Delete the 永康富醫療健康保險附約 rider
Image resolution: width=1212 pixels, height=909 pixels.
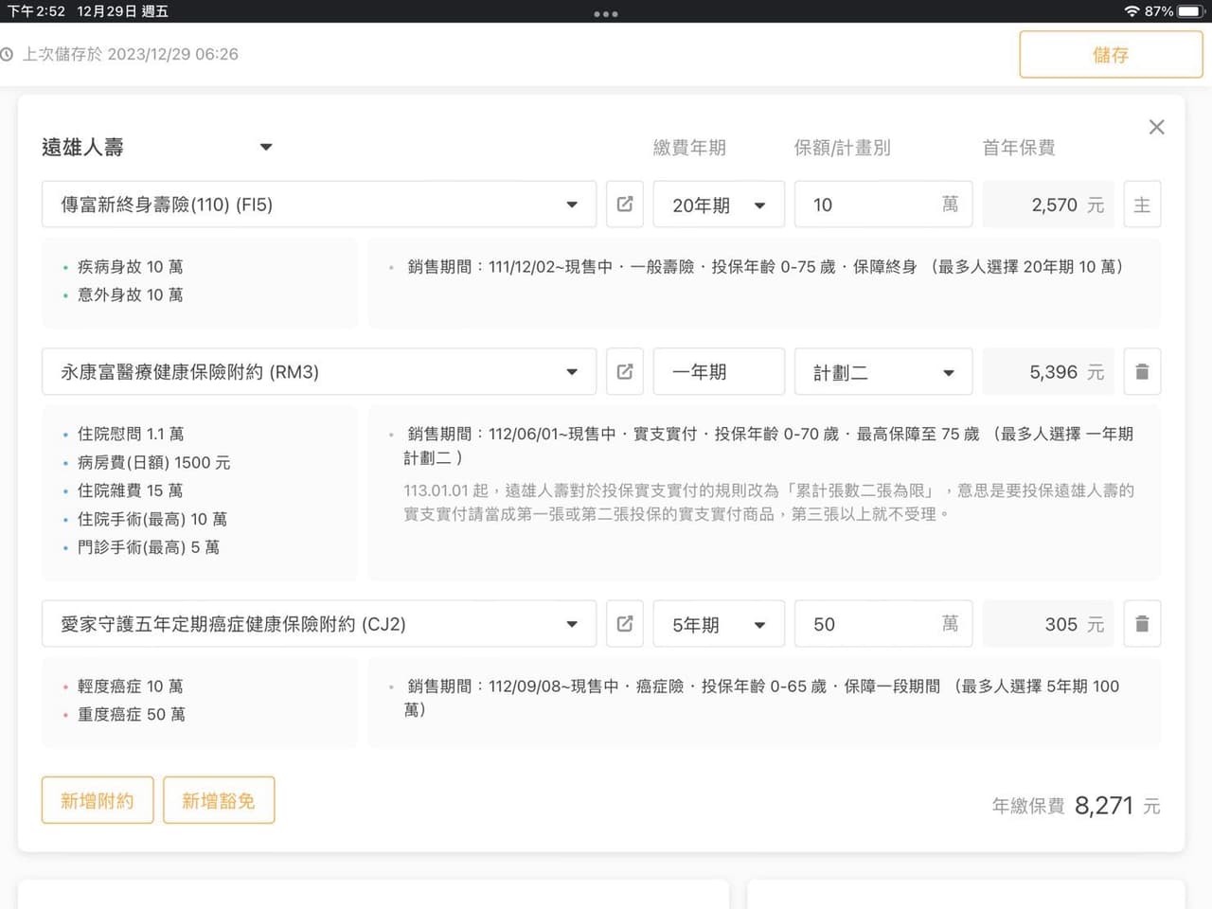point(1142,372)
